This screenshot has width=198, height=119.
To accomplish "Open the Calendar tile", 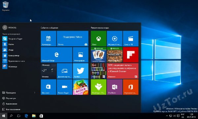I will point(49,39).
